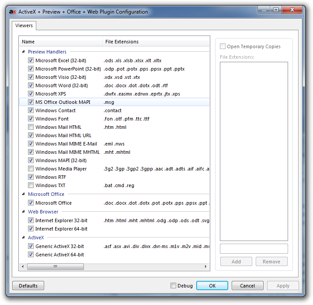
Task: Toggle Windows Mail MIME E-Mail checkbox
Action: [x=31, y=143]
